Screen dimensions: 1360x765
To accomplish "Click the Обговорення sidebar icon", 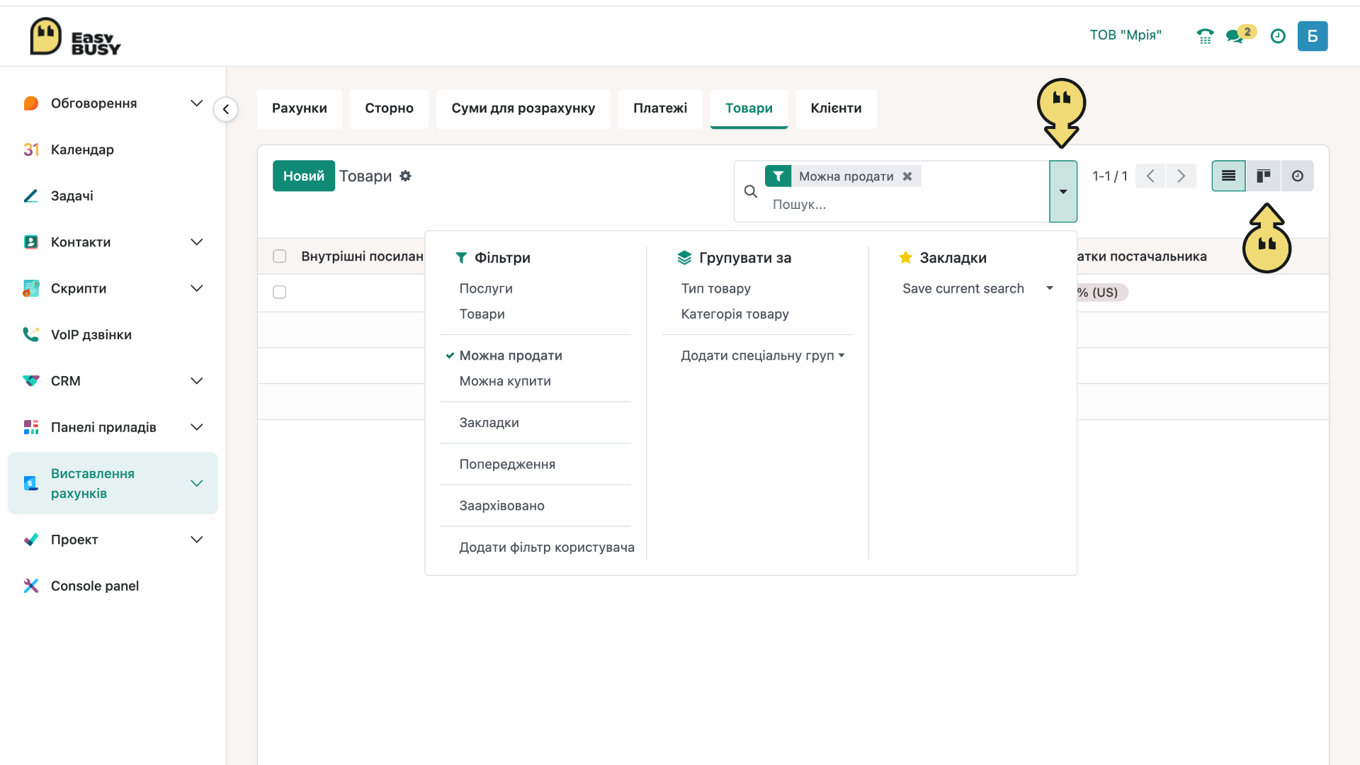I will click(x=31, y=103).
